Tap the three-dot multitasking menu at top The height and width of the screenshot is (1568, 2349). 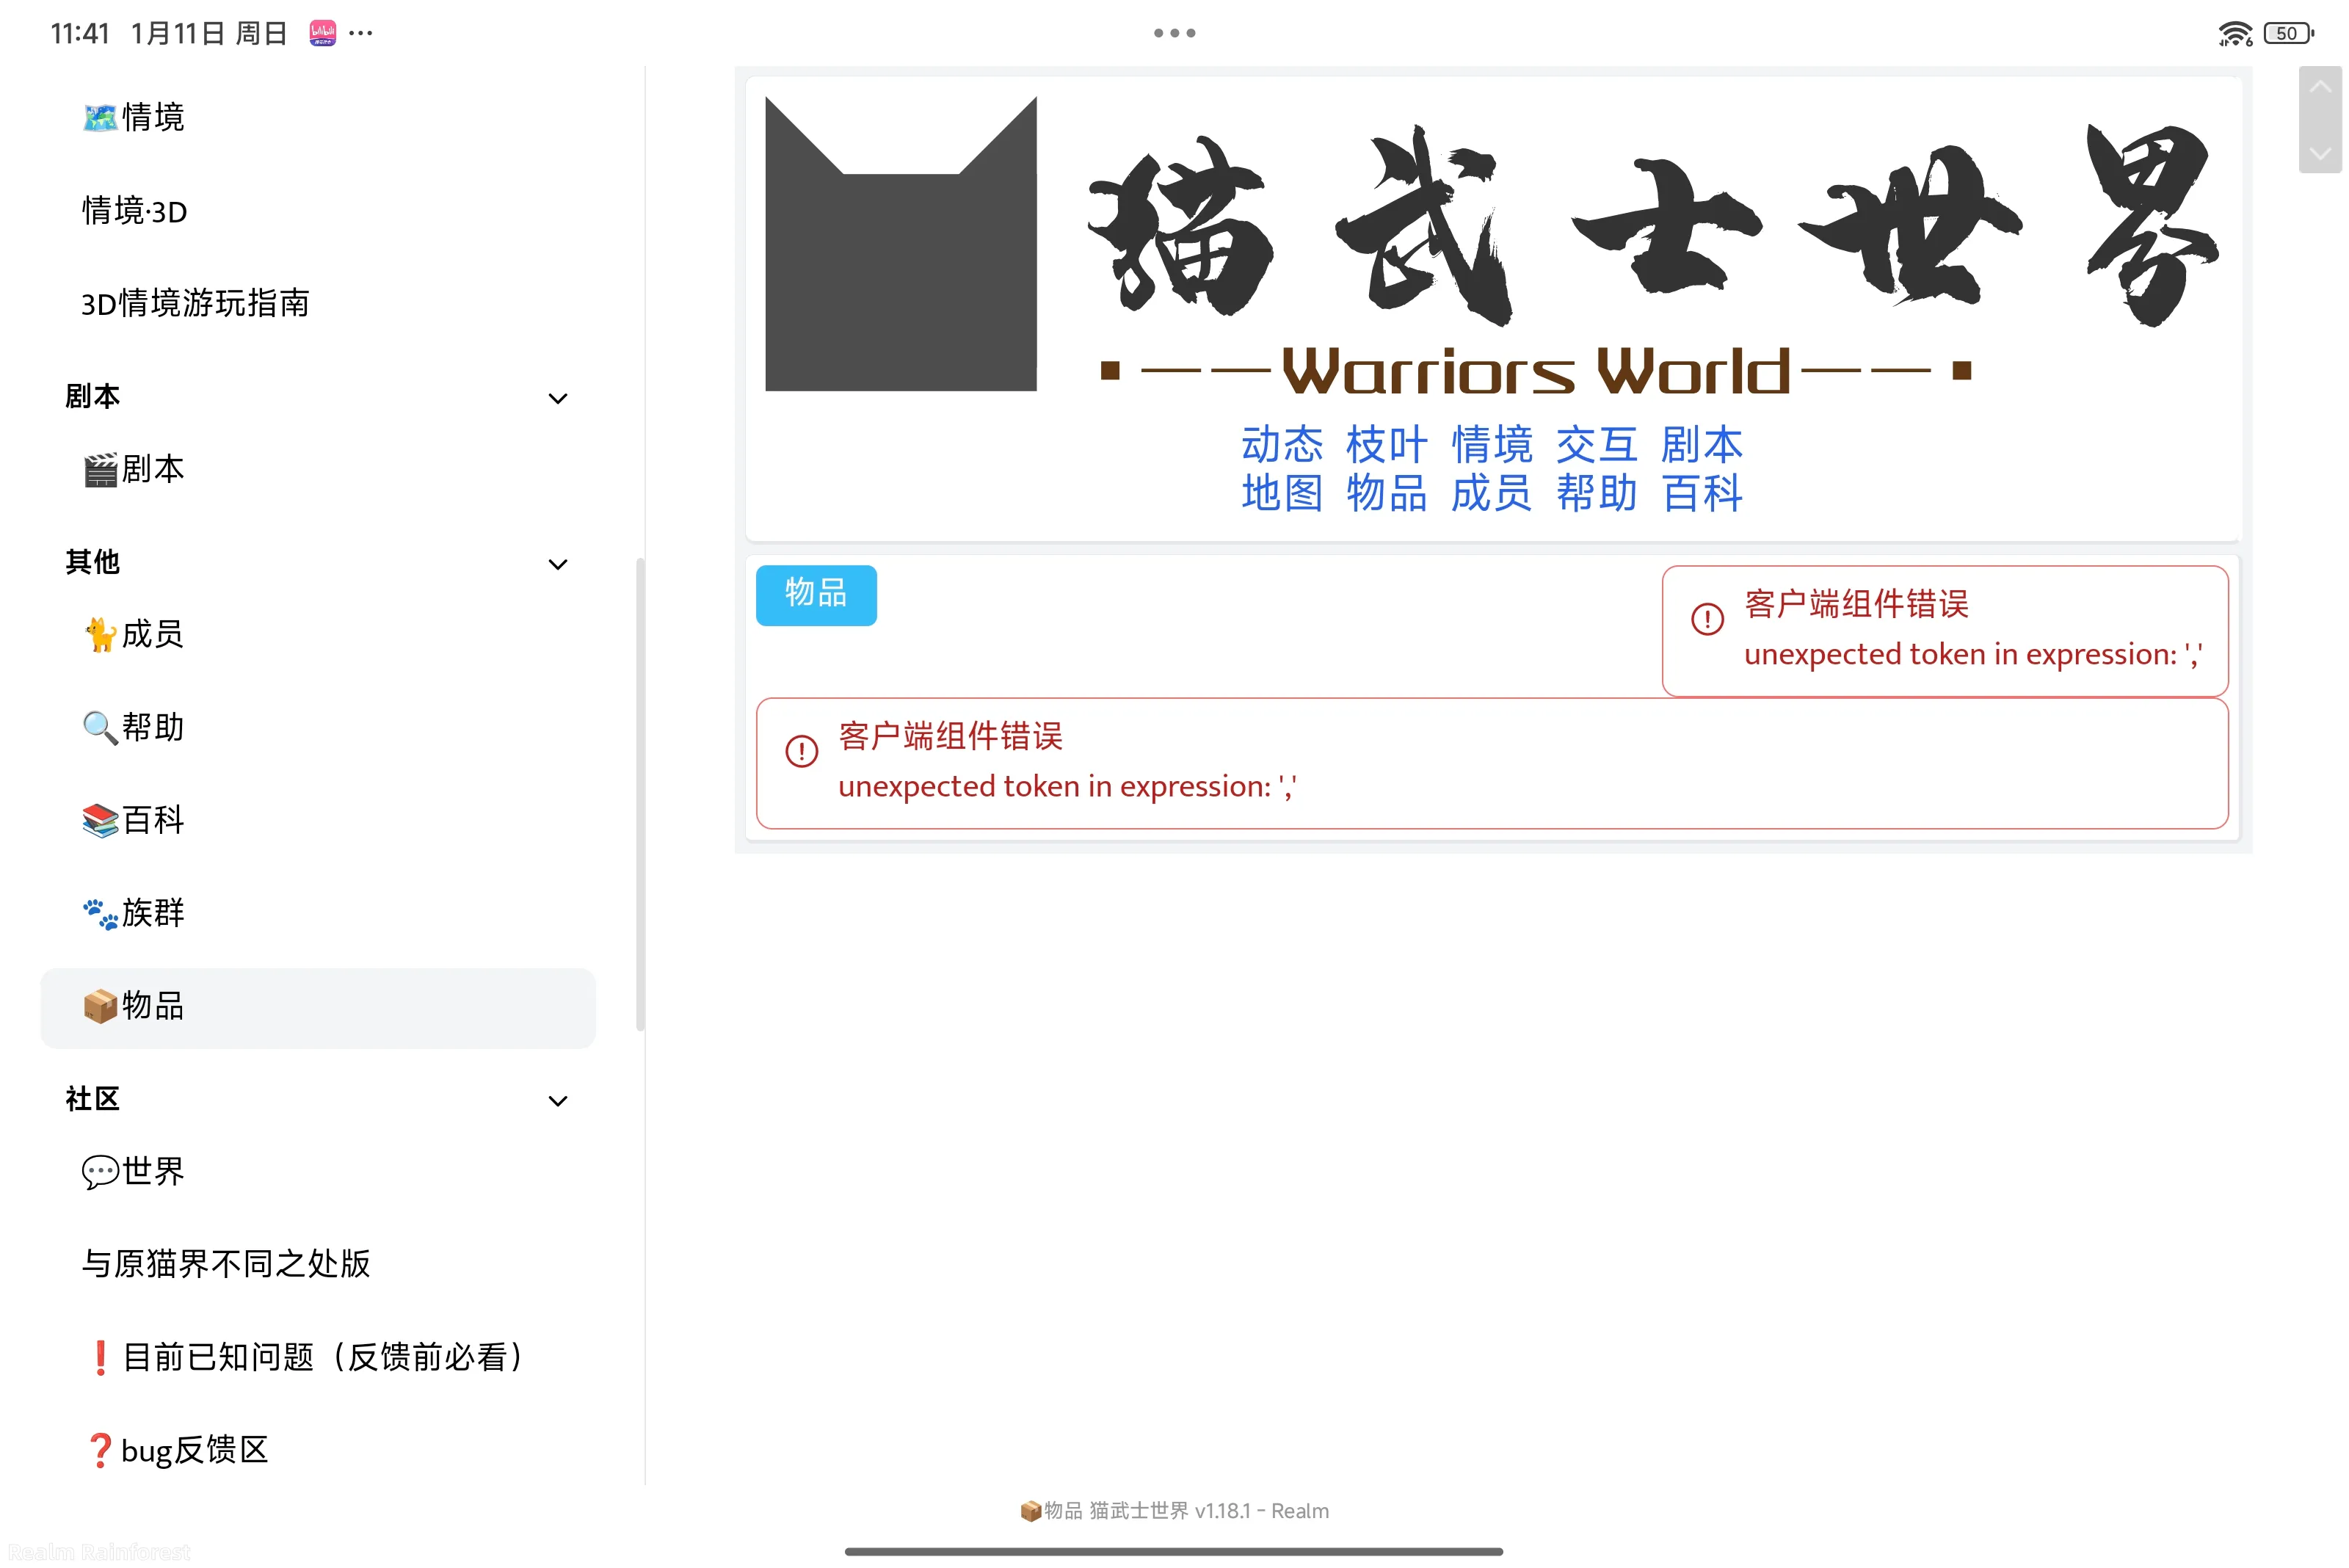(x=1174, y=33)
